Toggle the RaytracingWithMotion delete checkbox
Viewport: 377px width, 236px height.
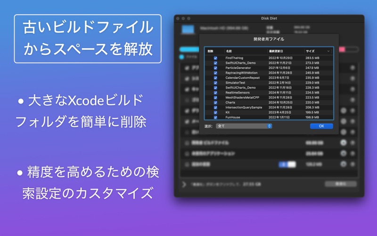tap(215, 73)
